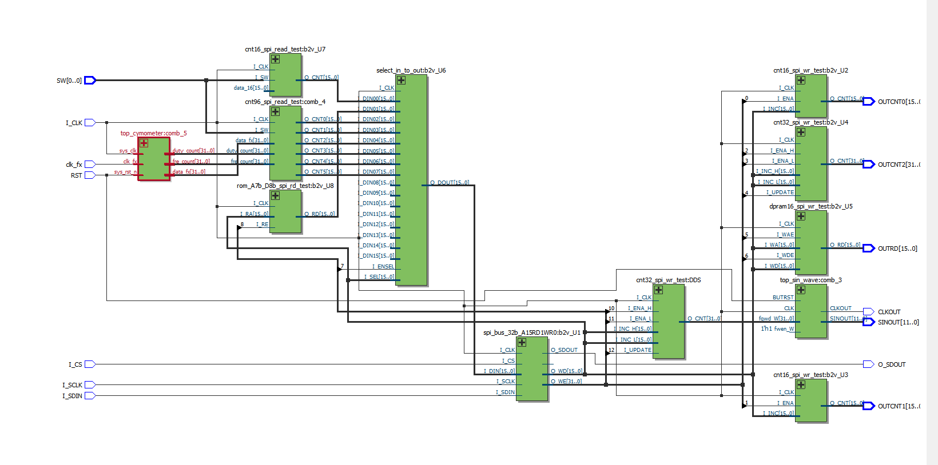Click the cnt32_spi_wr_test:DDS instance label
938x465 pixels.
tap(668, 280)
